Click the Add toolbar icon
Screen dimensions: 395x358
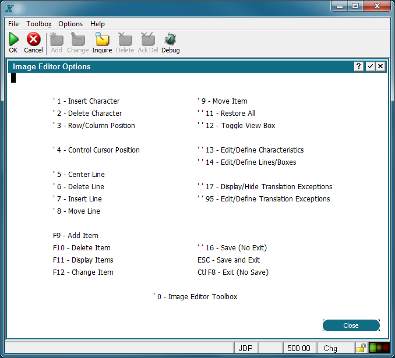coord(57,39)
